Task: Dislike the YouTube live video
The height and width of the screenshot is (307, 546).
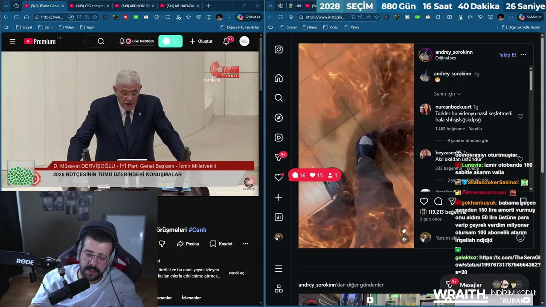Action: [x=162, y=244]
